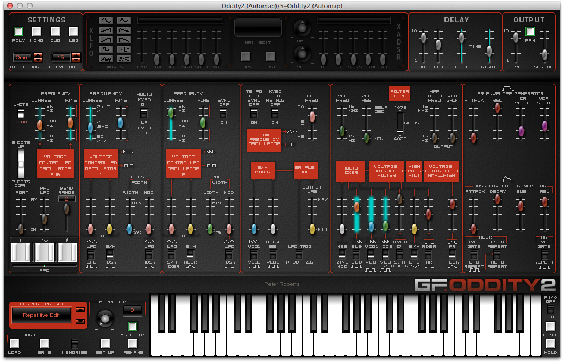Click the XADSR AMP knob
This screenshot has width=564, height=363.
tap(302, 28)
